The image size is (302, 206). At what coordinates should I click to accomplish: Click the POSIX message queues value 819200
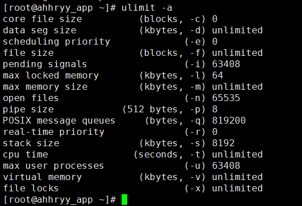[x=229, y=121]
